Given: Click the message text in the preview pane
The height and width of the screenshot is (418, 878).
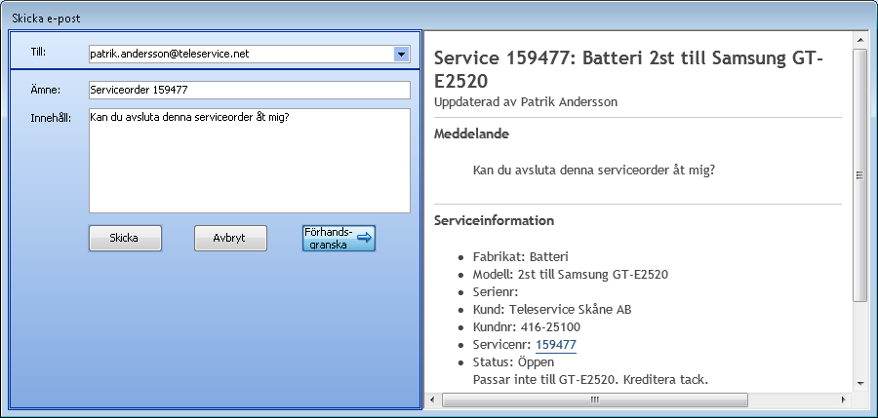Looking at the screenshot, I should point(593,170).
